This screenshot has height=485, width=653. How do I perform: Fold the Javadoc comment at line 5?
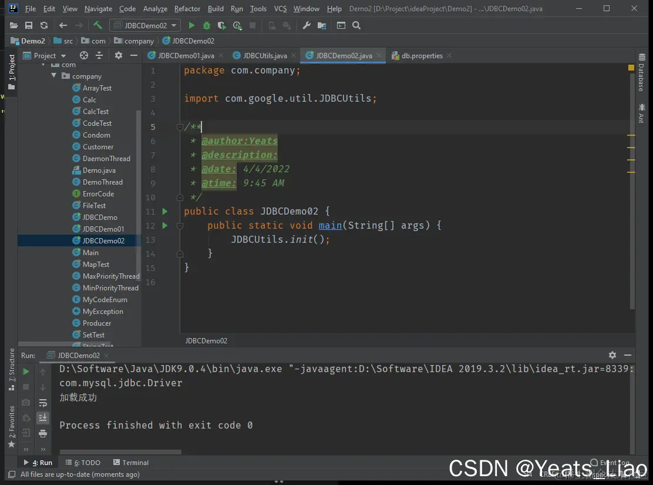click(x=180, y=127)
